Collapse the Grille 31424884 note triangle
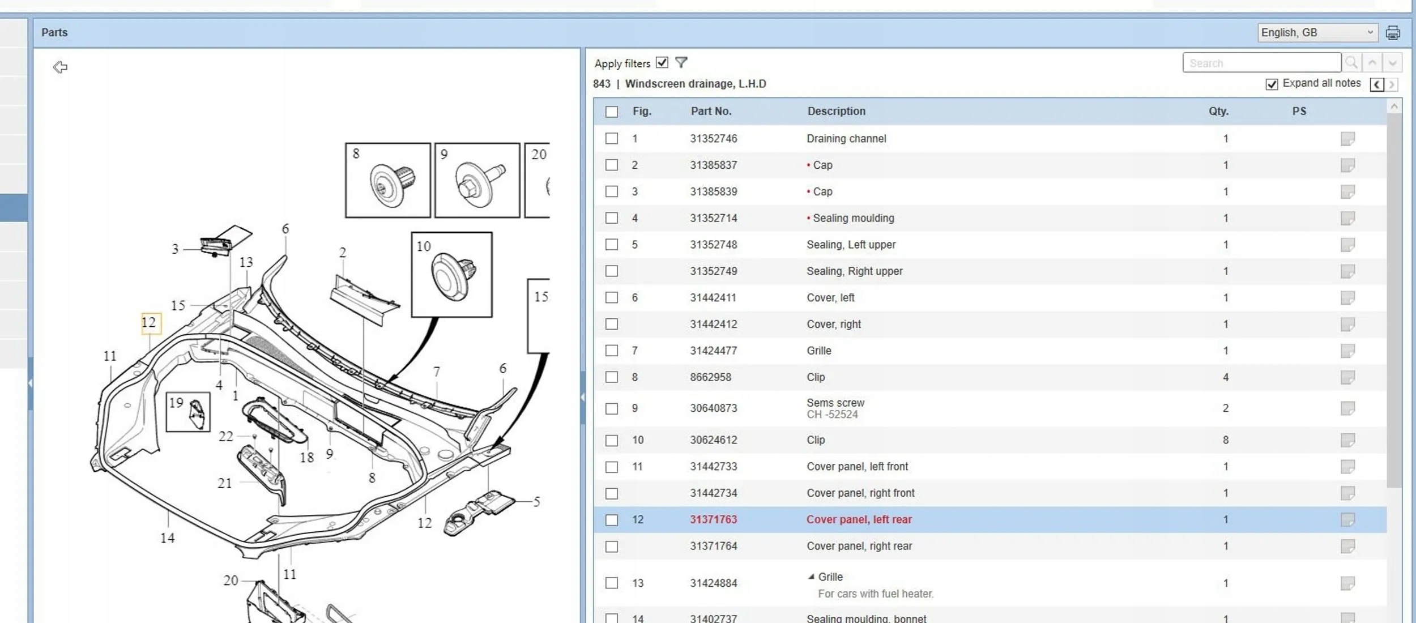The height and width of the screenshot is (623, 1416). click(x=811, y=577)
